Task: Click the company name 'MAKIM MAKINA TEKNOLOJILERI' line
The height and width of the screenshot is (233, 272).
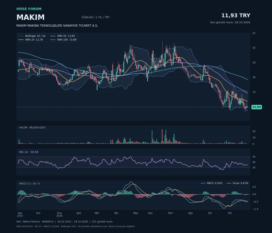Action: 57,26
